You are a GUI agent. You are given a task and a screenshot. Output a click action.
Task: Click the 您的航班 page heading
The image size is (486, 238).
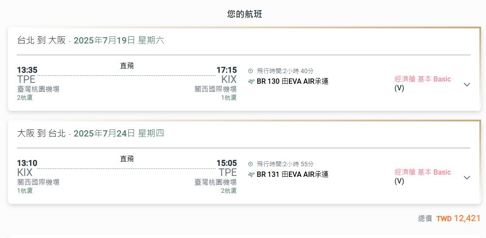[x=245, y=14]
